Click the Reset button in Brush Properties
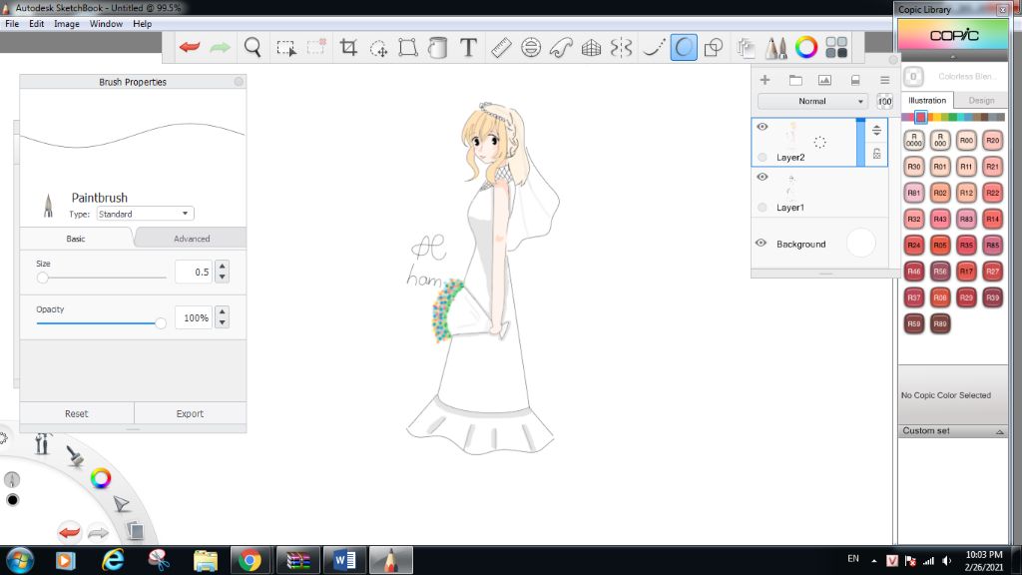The width and height of the screenshot is (1022, 575). click(x=76, y=413)
